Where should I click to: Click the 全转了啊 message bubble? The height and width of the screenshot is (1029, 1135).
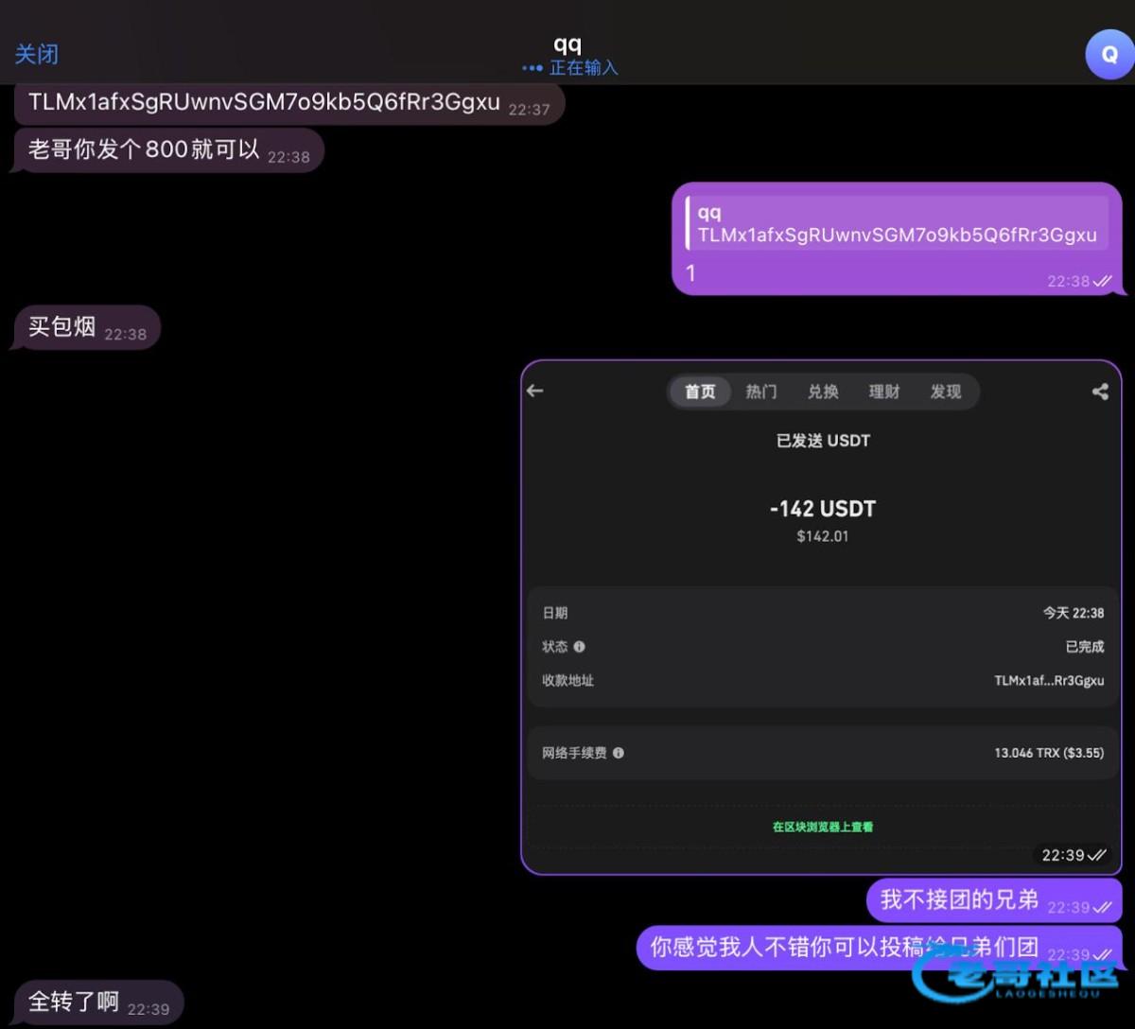97,1003
